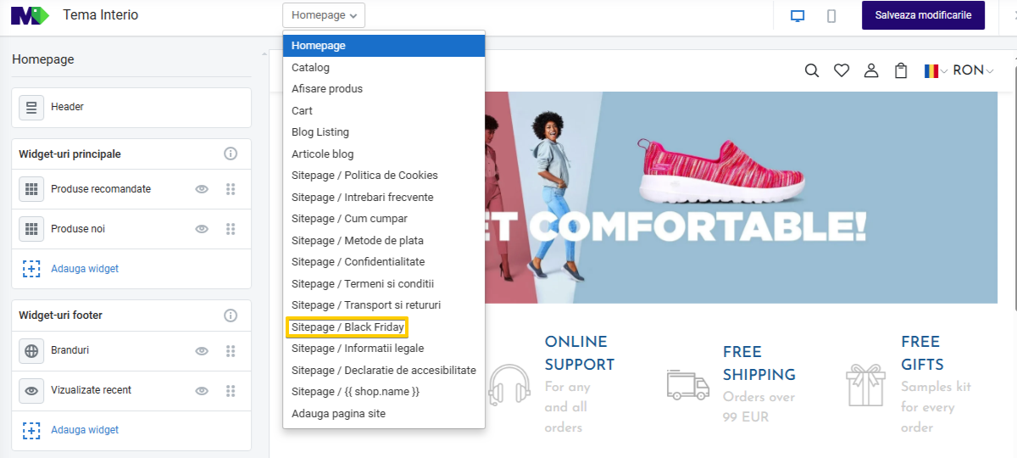The width and height of the screenshot is (1017, 458).
Task: Click the wishlist heart icon
Action: [x=842, y=71]
